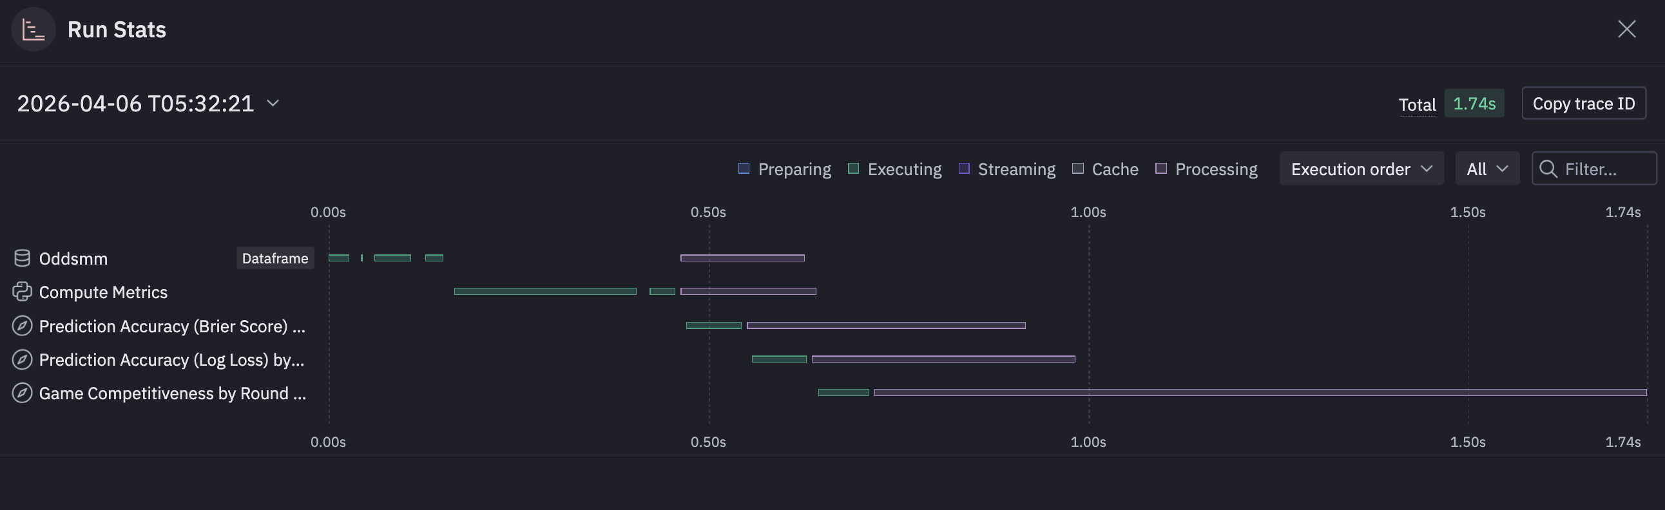Click the Oddsmm database icon

pyautogui.click(x=22, y=258)
